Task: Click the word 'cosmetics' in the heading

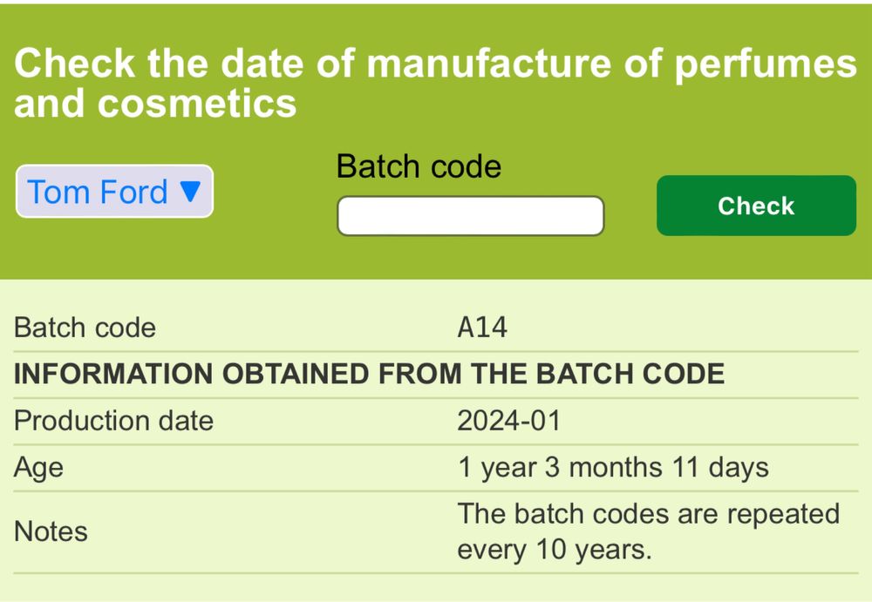Action: tap(198, 104)
